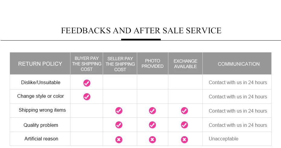The width and height of the screenshot is (281, 148).
Task: Click Artificial reason seller-pay cross icon
Action: [119, 140]
